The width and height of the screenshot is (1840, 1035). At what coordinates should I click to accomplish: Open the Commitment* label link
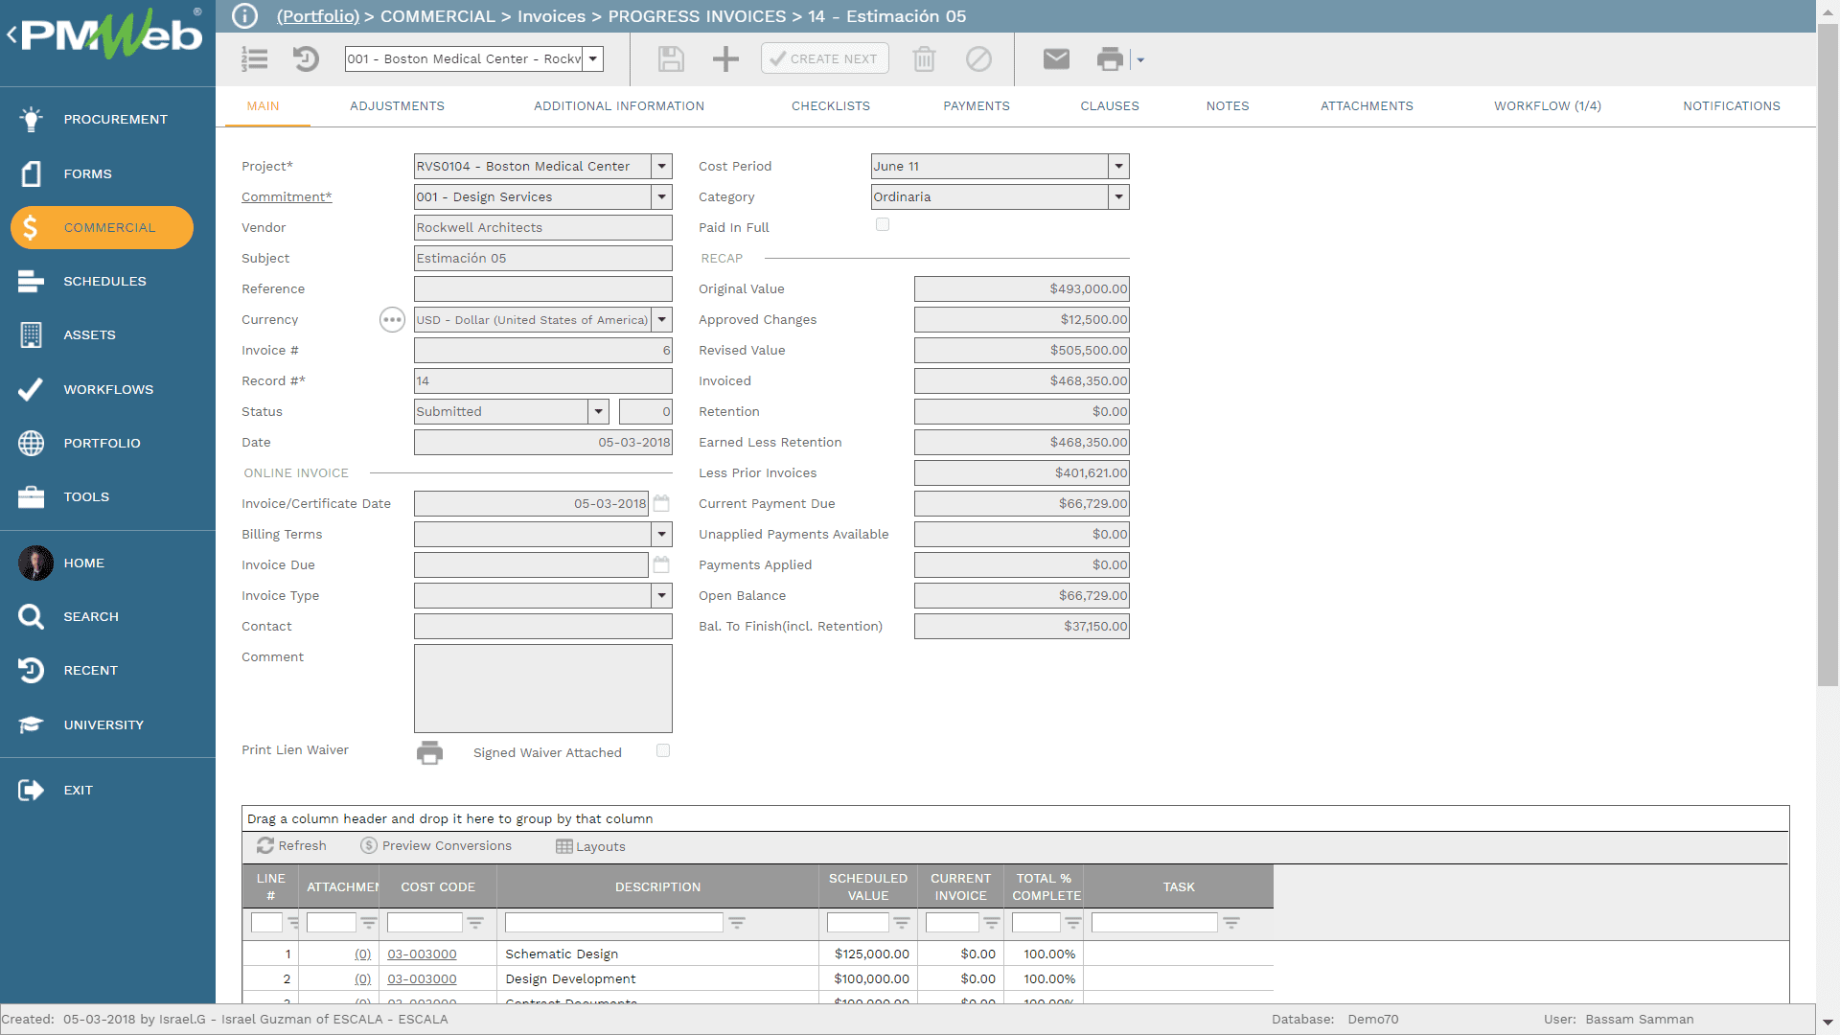[287, 197]
